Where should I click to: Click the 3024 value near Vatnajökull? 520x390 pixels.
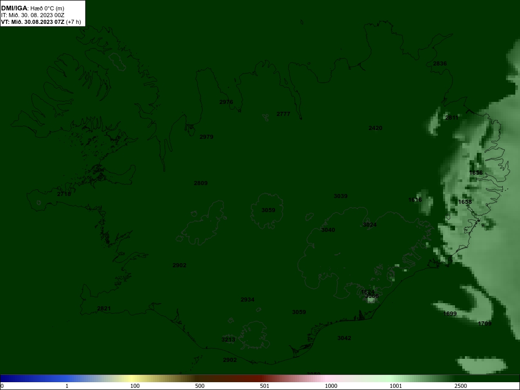(370, 225)
